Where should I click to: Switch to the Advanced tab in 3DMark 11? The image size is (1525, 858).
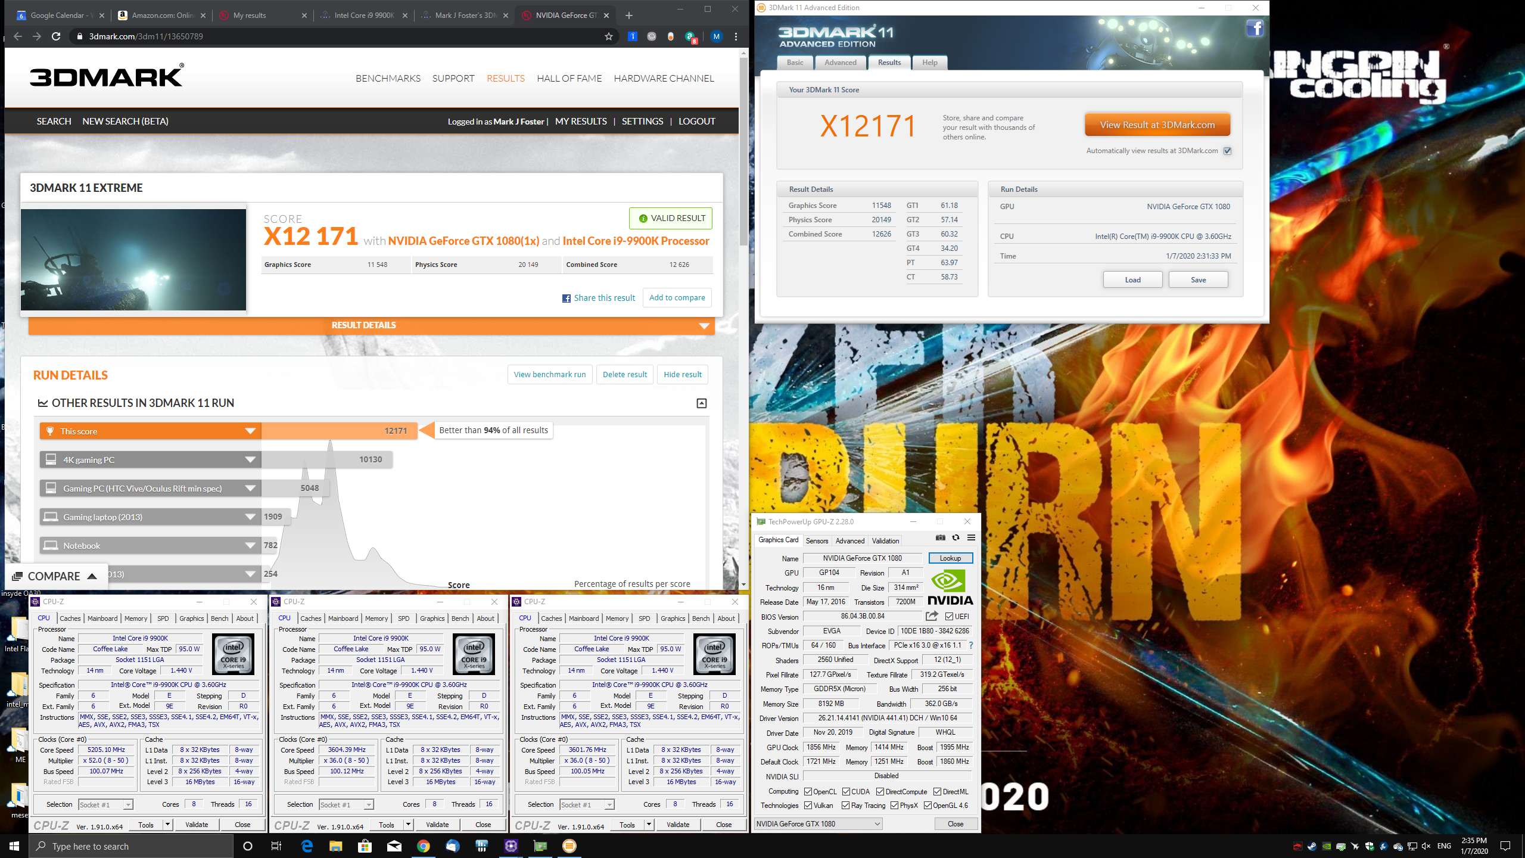tap(840, 63)
